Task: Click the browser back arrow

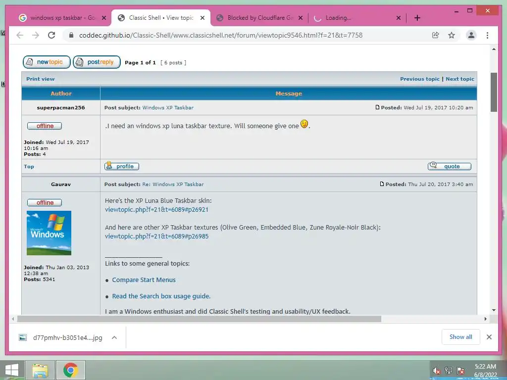Action: coord(20,35)
